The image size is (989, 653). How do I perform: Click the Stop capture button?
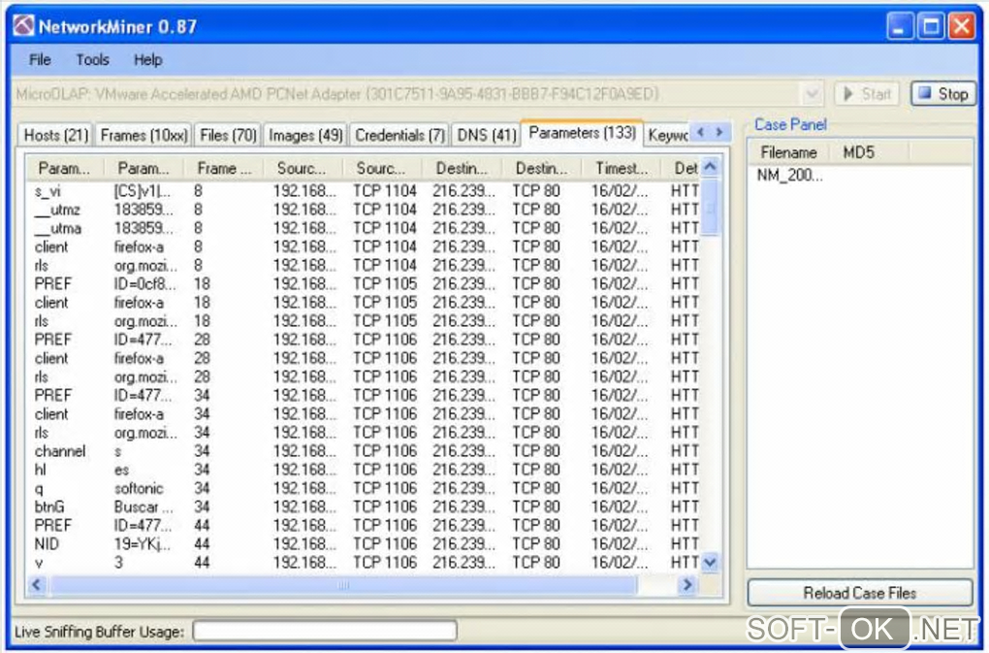(x=943, y=94)
